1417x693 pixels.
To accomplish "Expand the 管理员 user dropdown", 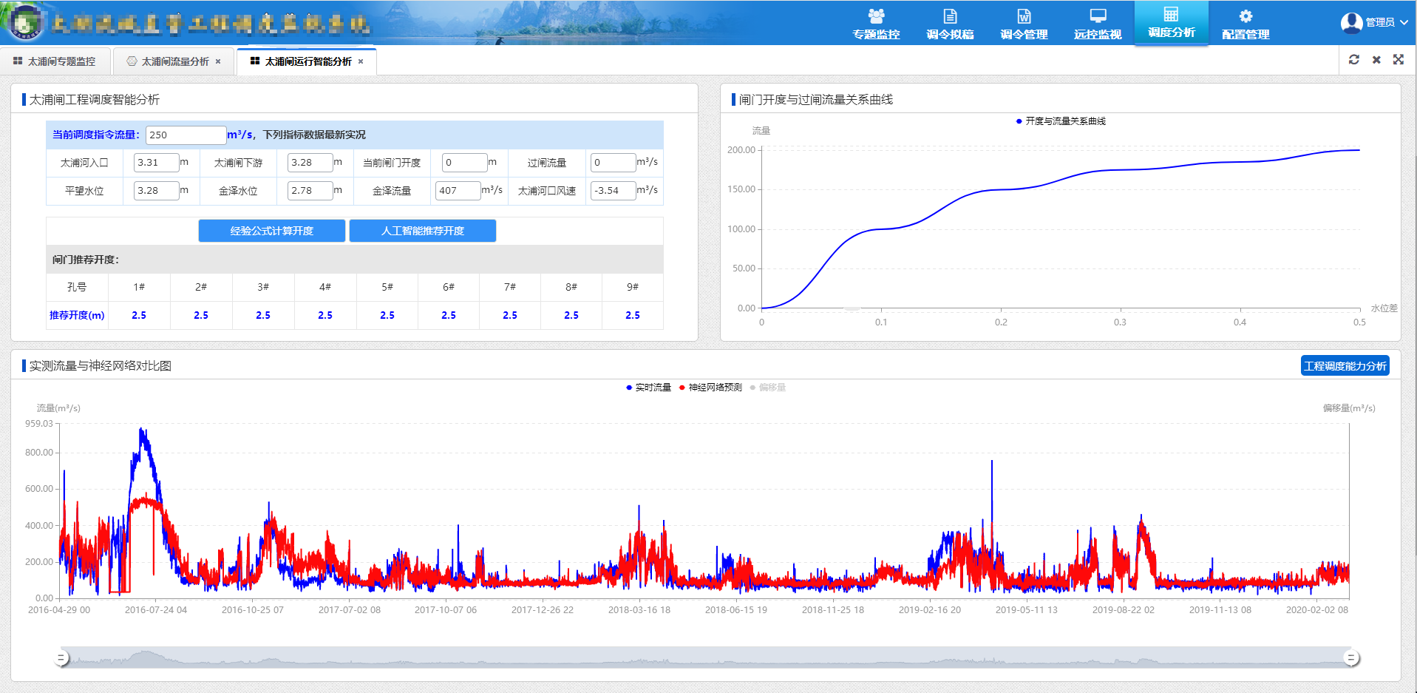I will 1374,22.
